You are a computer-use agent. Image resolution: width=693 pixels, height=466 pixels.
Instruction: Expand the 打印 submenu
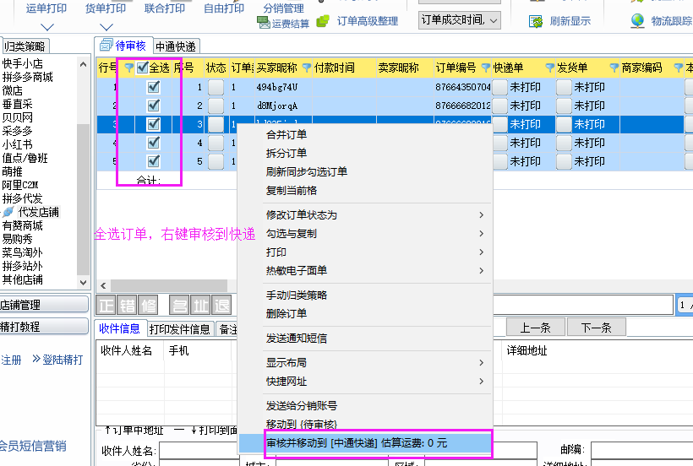482,252
